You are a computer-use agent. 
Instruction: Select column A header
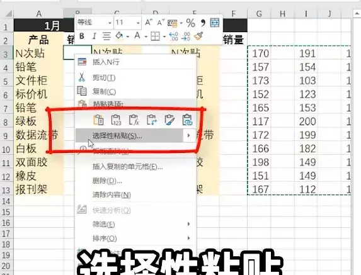38,14
